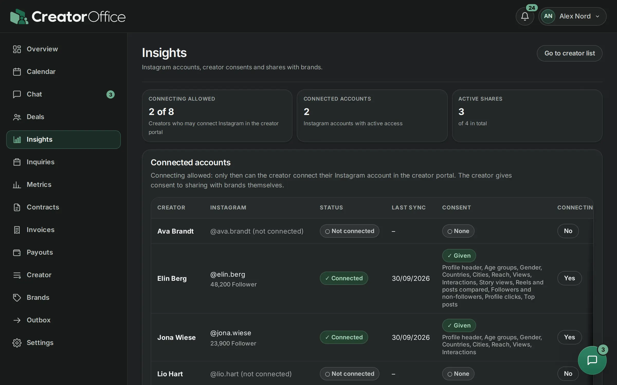This screenshot has height=385, width=617.
Task: Click the Insights bar chart icon
Action: (x=17, y=140)
